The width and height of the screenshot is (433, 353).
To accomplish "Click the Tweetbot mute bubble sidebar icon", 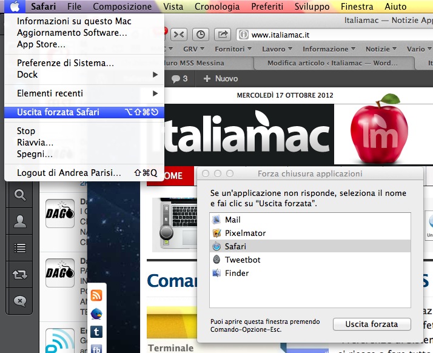I will (20, 301).
